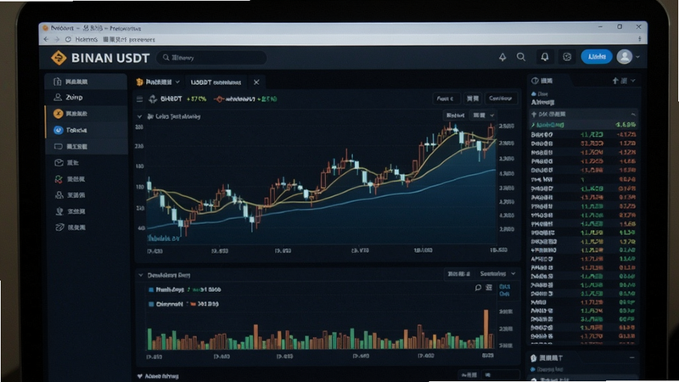Switch to the USDT tab

coord(216,82)
